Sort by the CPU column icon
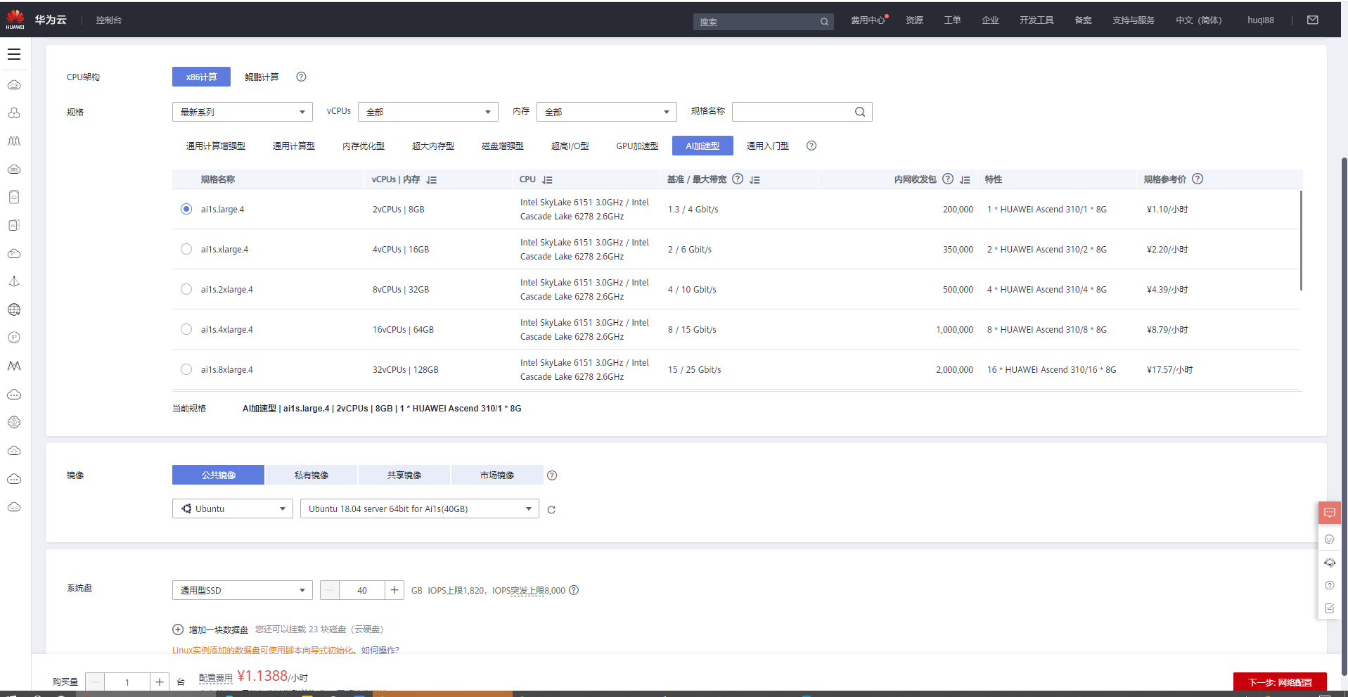1348x697 pixels. pos(548,180)
